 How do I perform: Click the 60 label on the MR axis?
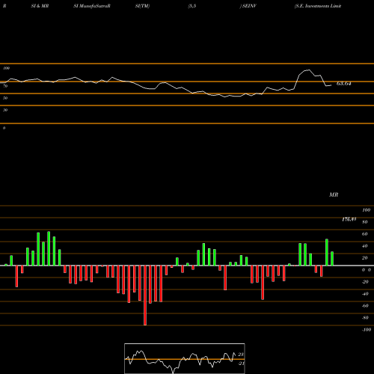coord(365,234)
